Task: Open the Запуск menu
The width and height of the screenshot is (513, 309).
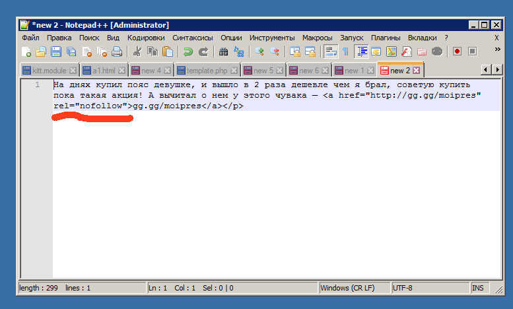Action: [352, 38]
